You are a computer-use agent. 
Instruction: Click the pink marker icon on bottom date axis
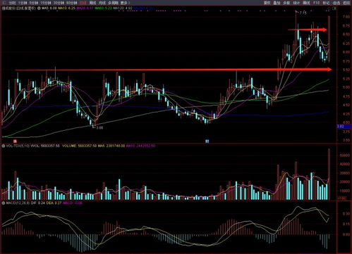pos(15,141)
